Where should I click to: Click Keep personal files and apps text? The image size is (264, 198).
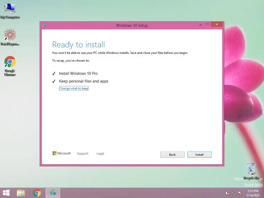coord(84,81)
